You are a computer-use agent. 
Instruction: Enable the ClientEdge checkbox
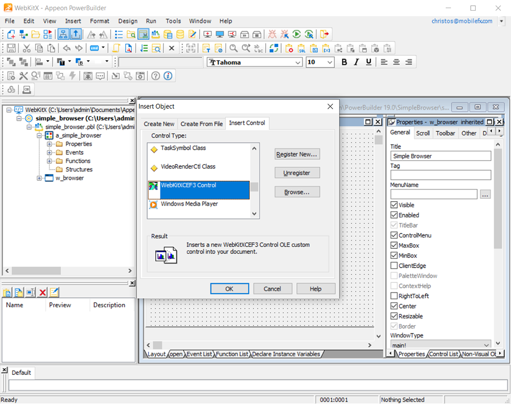click(394, 266)
